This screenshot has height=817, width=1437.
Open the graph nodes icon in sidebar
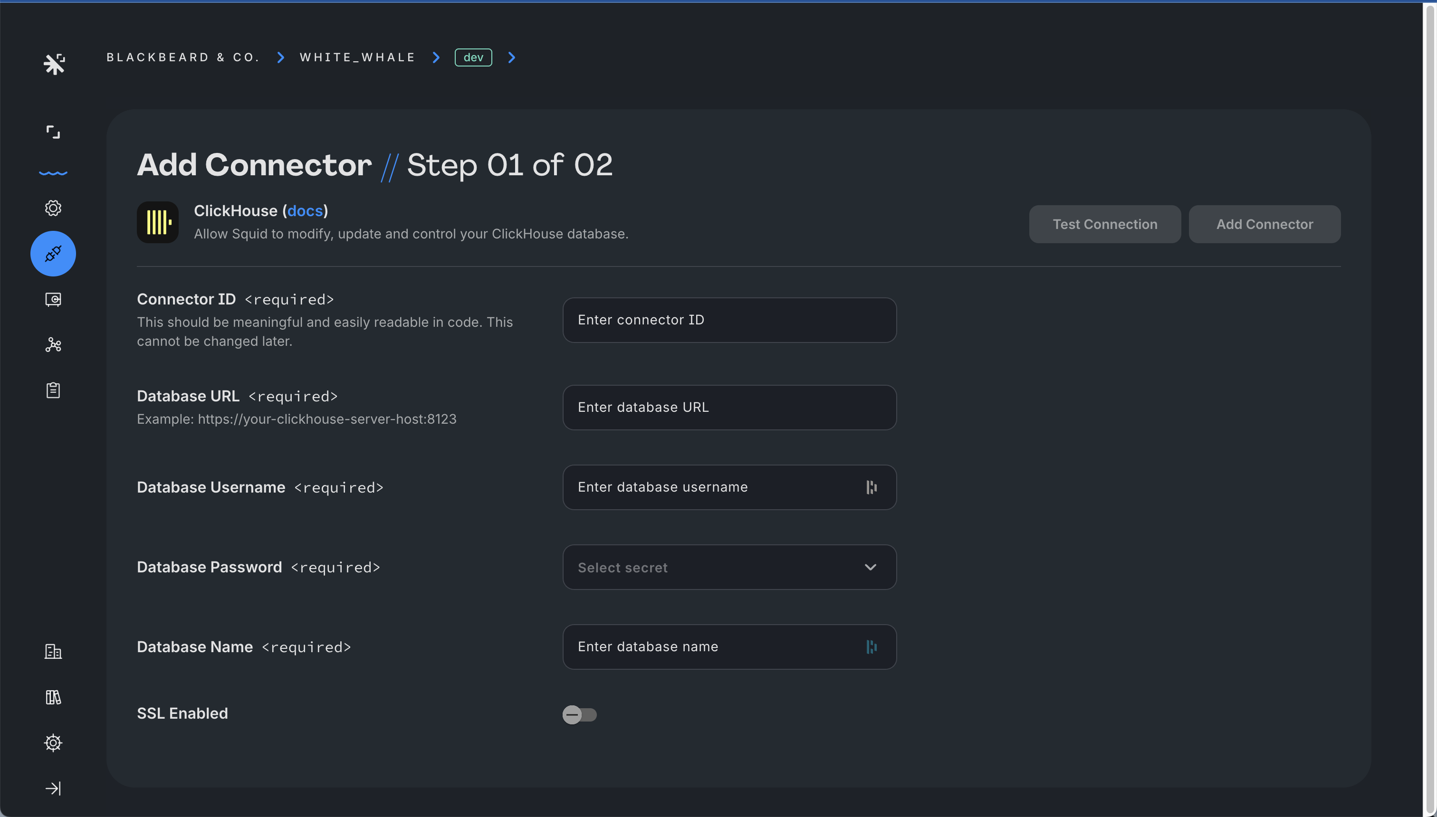[53, 344]
